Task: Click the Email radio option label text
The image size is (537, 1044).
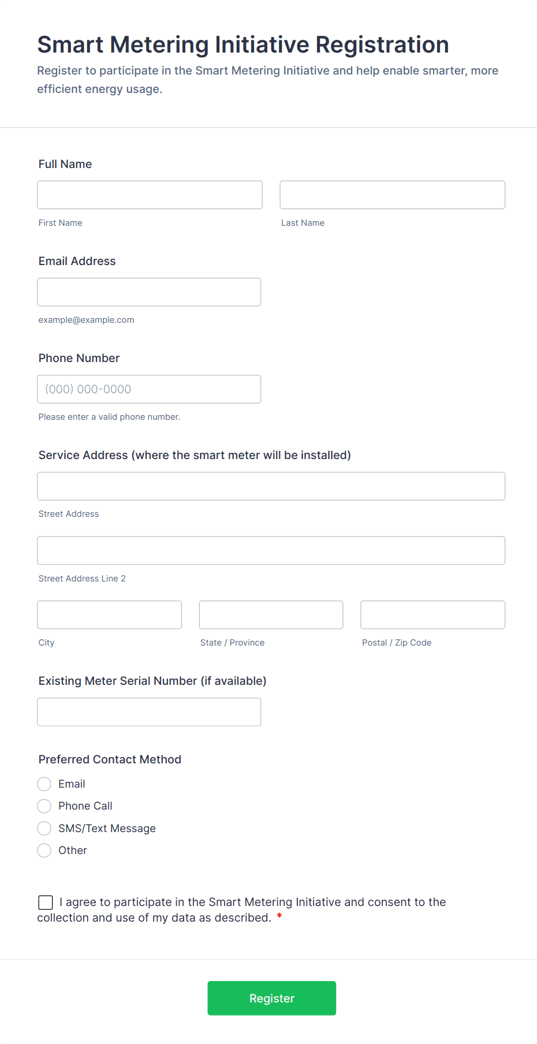Action: coord(72,784)
